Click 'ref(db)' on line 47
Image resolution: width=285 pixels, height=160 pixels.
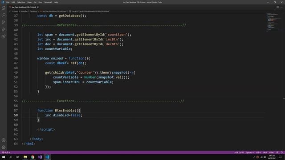[x=77, y=63]
